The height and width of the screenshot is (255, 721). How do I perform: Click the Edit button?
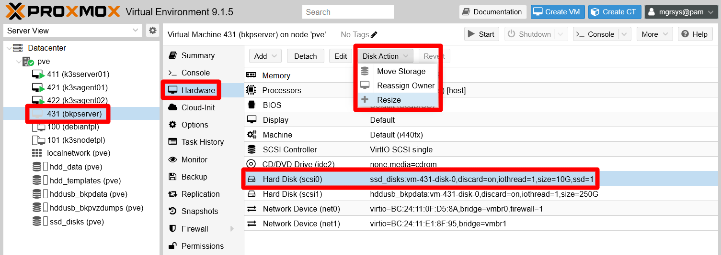coord(341,56)
